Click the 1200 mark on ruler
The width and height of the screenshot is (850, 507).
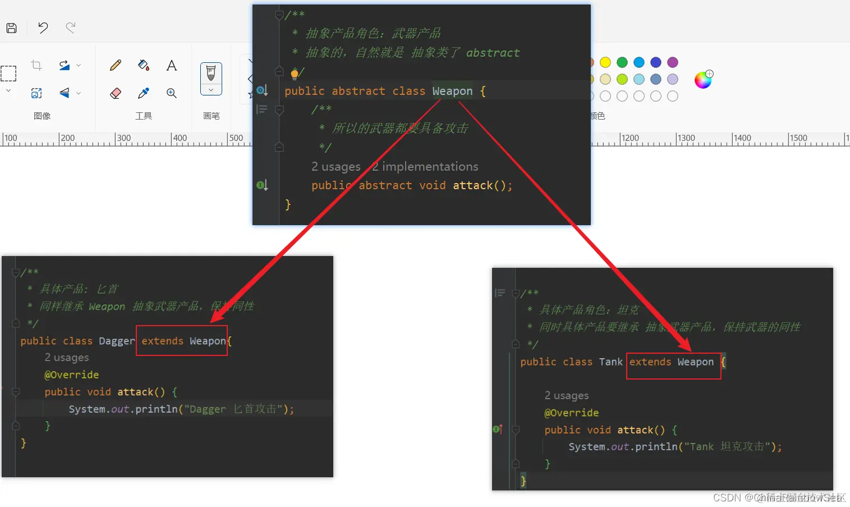coord(630,138)
